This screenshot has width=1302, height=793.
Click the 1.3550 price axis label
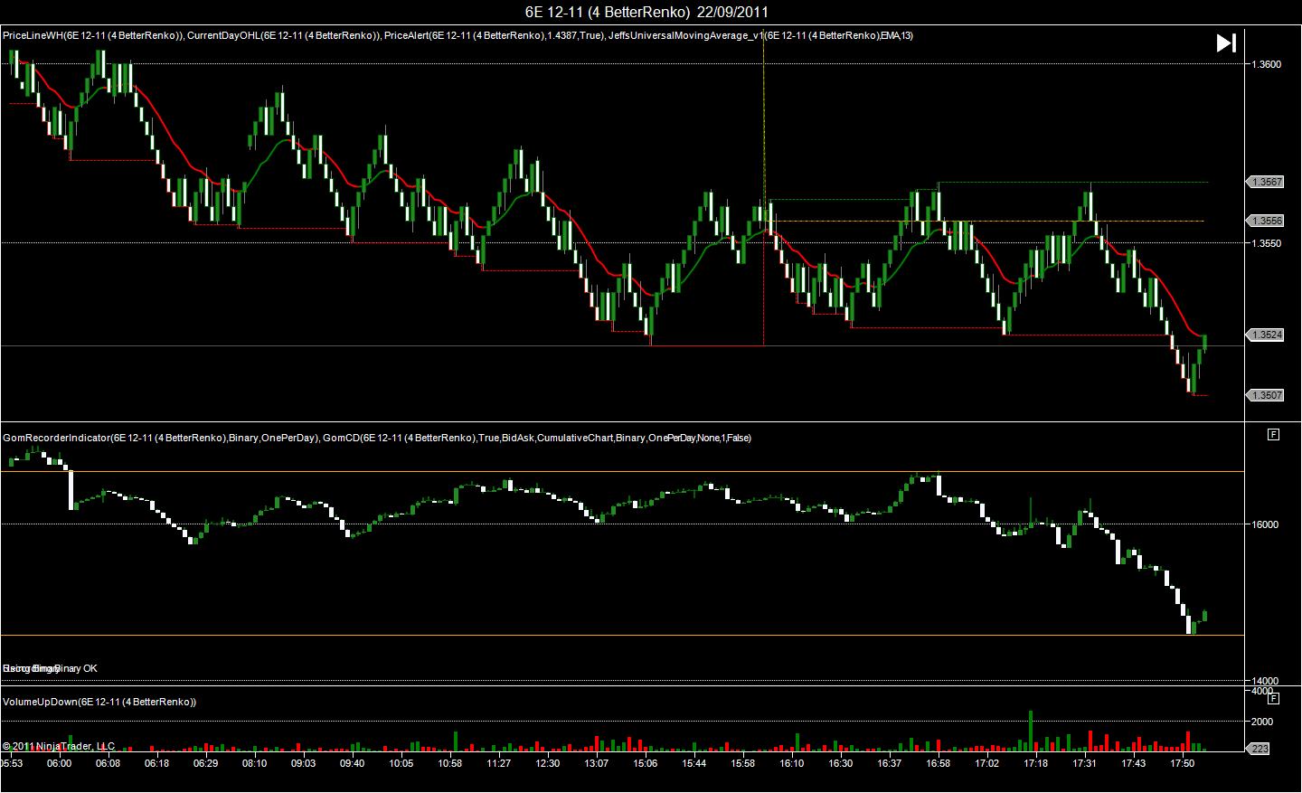(1267, 243)
